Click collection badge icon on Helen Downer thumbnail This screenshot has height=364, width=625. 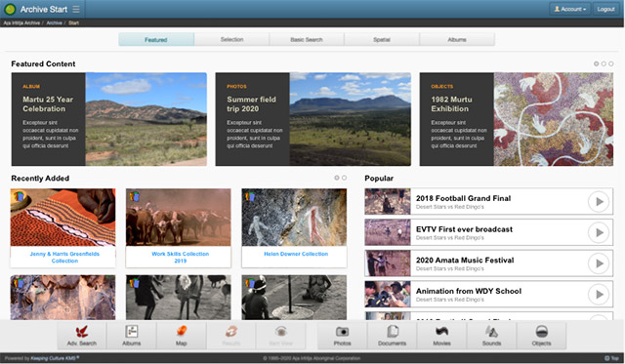(x=250, y=196)
